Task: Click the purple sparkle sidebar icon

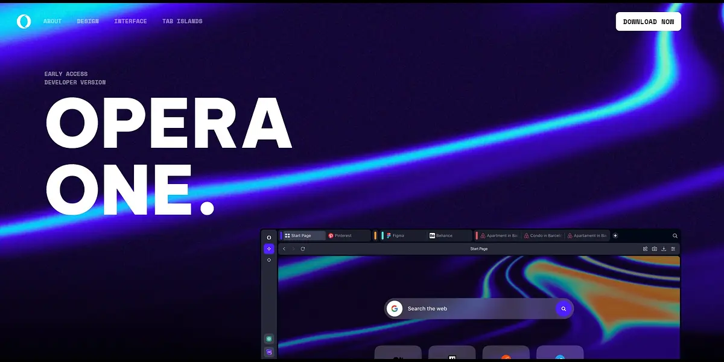Action: 269,249
